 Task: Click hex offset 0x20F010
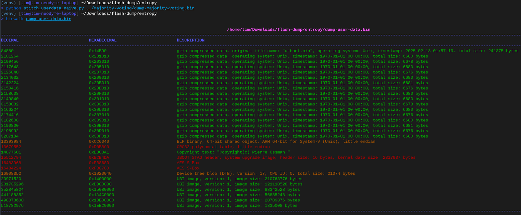(x=99, y=93)
